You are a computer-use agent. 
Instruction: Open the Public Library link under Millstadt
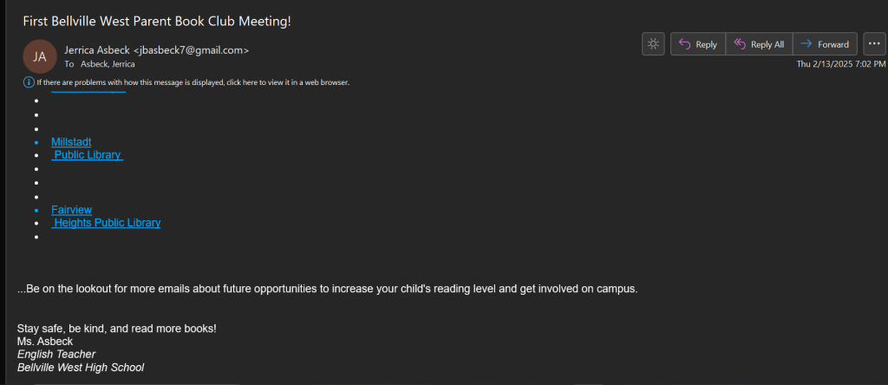coord(88,155)
